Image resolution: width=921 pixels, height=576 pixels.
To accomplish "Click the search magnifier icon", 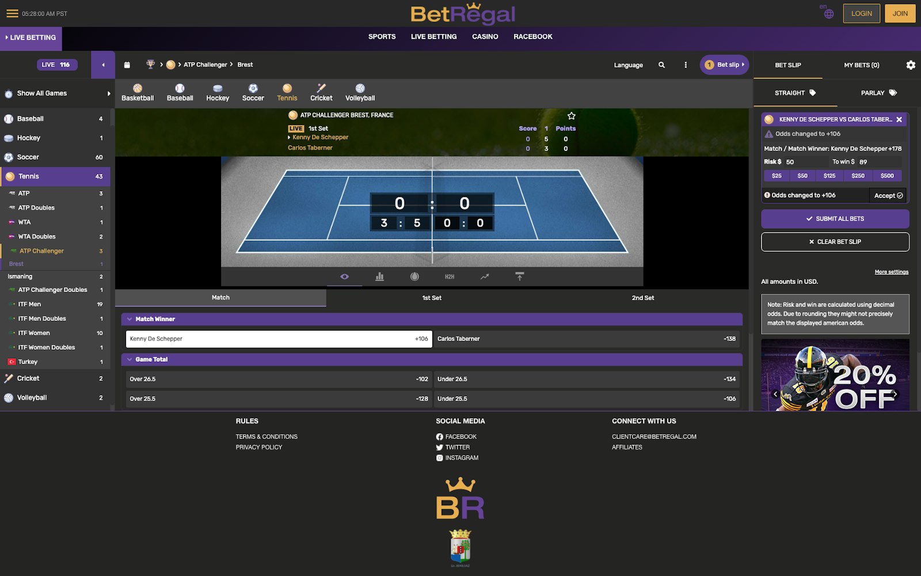I will [x=661, y=65].
